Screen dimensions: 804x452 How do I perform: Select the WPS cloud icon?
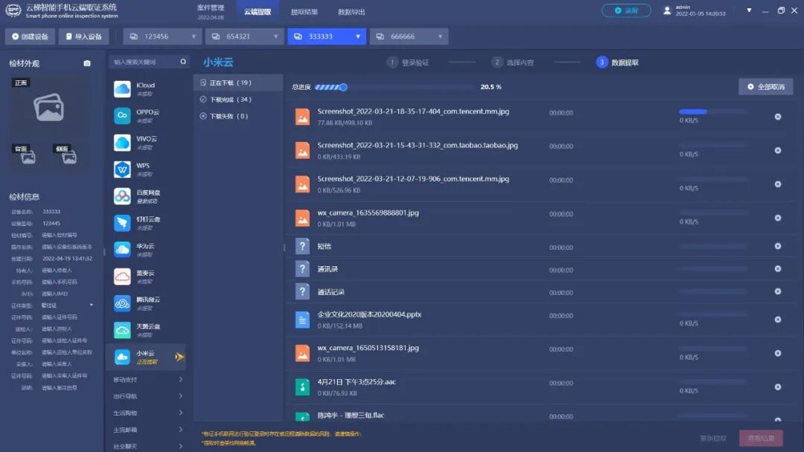pyautogui.click(x=123, y=168)
